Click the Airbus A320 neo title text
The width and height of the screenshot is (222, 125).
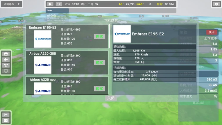(x=43, y=80)
